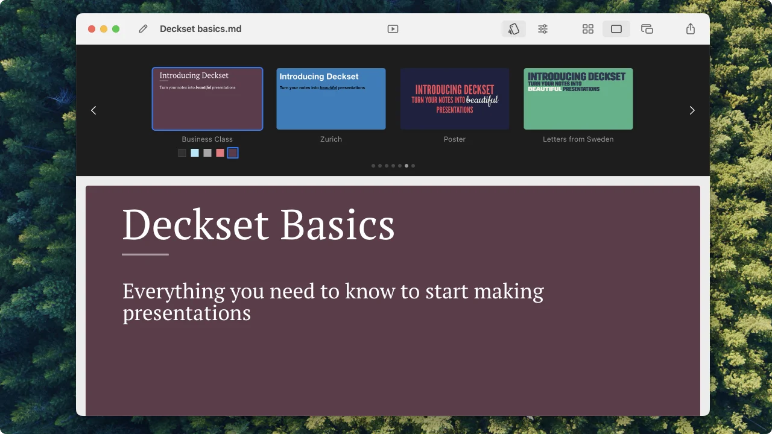Switch to grid overview of slides
The height and width of the screenshot is (434, 772).
coord(588,29)
